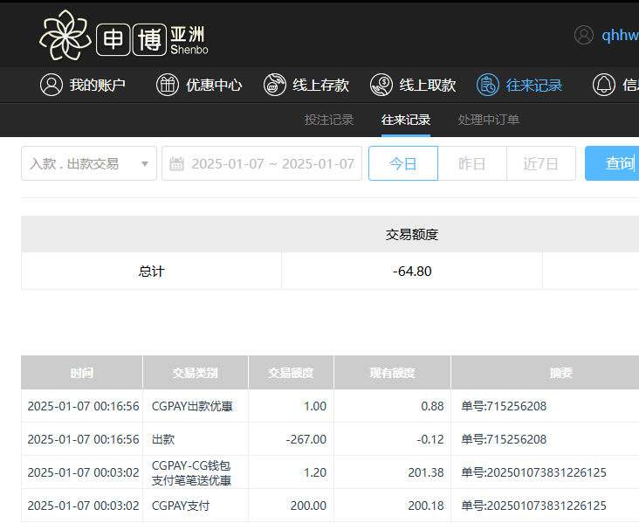
Task: Select the 往来记录 sub-tab
Action: coord(406,120)
